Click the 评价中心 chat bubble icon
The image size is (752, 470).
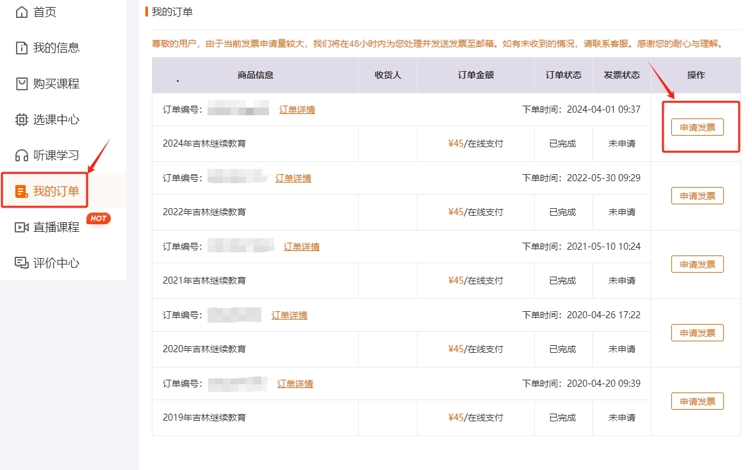[x=21, y=261]
